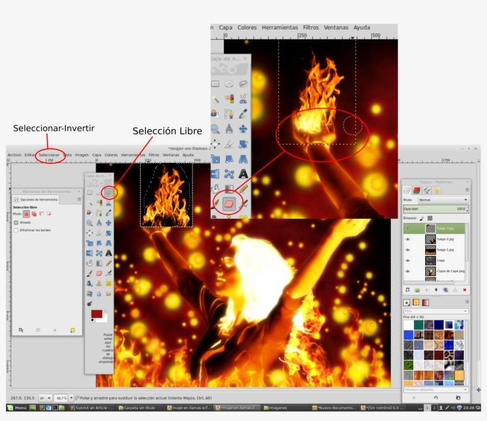Hide the fuego-2.jpg layer visibility eye

coord(407,240)
